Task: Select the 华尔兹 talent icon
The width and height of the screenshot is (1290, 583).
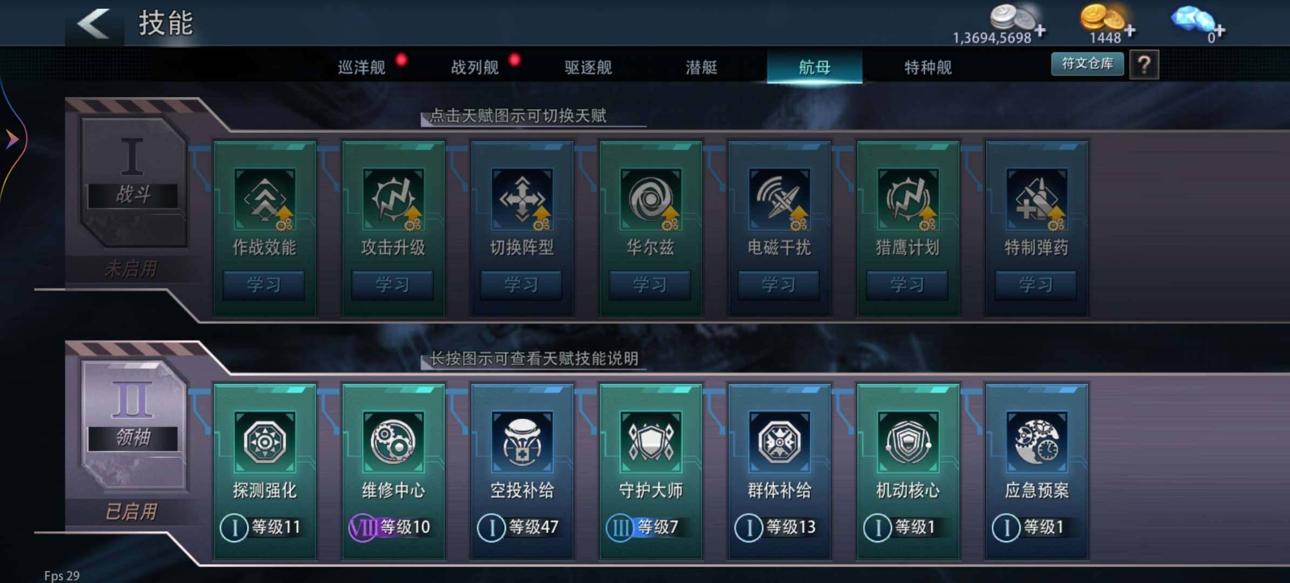Action: [x=650, y=199]
